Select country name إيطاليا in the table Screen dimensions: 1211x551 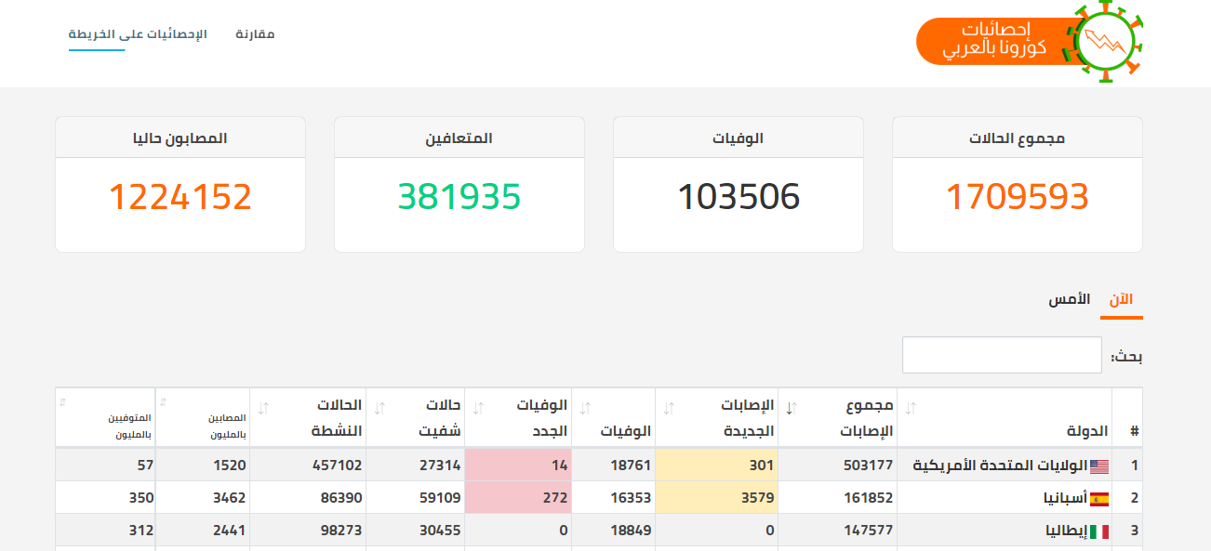(1065, 531)
